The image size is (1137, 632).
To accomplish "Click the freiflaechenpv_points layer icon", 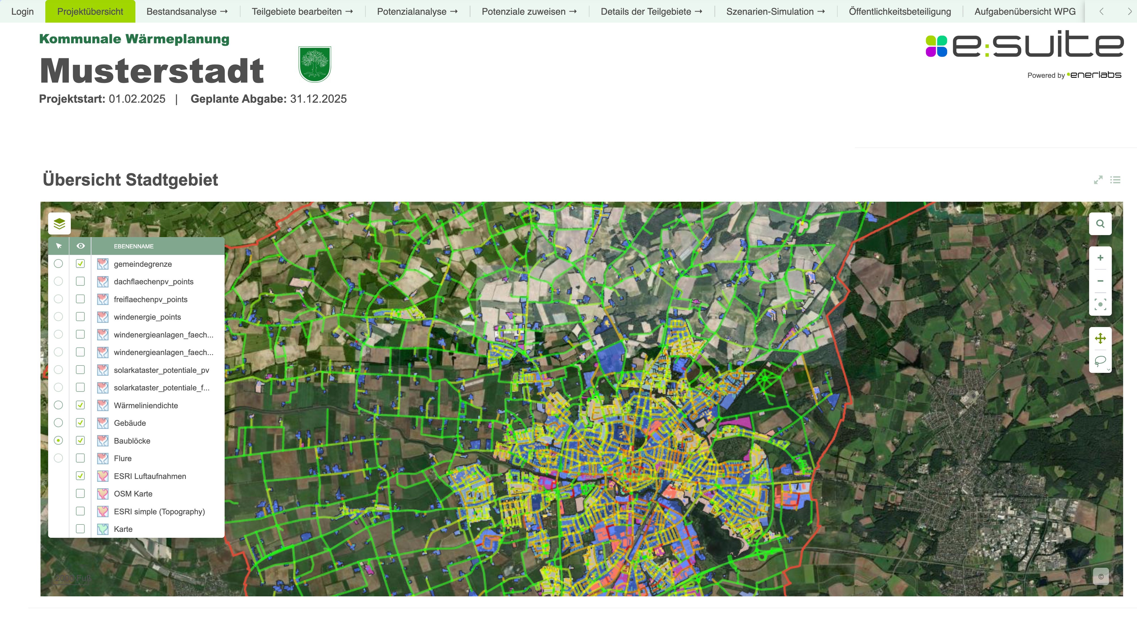I will 103,299.
